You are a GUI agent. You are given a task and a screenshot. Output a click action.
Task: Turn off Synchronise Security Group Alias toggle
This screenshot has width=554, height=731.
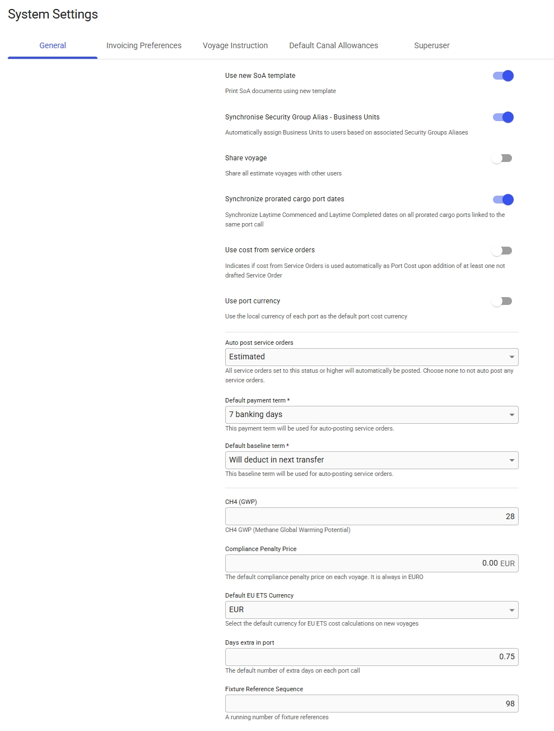pos(503,117)
